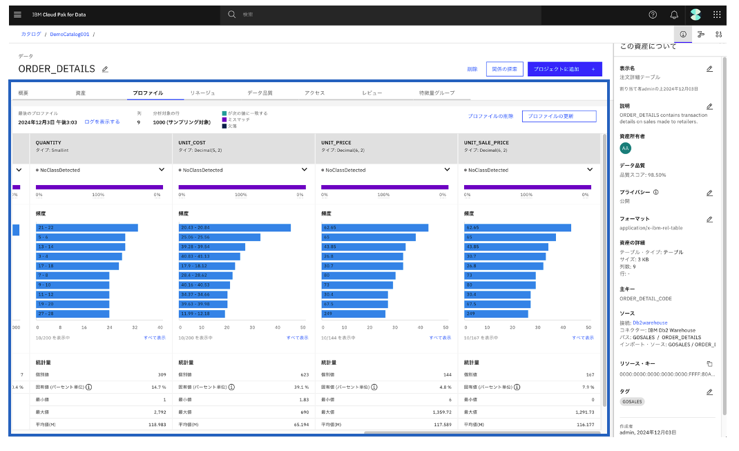Expand UNIT_SALE_PRICE data class dropdown
739x451 pixels.
click(590, 170)
